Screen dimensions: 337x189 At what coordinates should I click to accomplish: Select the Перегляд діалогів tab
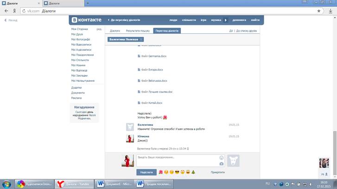point(167,31)
